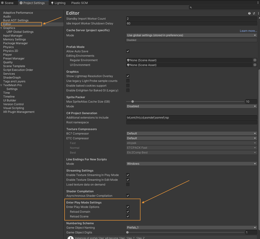The width and height of the screenshot is (260, 239).
Task: Collapse the TextMesh Pro tree arrow
Action: click(1, 85)
